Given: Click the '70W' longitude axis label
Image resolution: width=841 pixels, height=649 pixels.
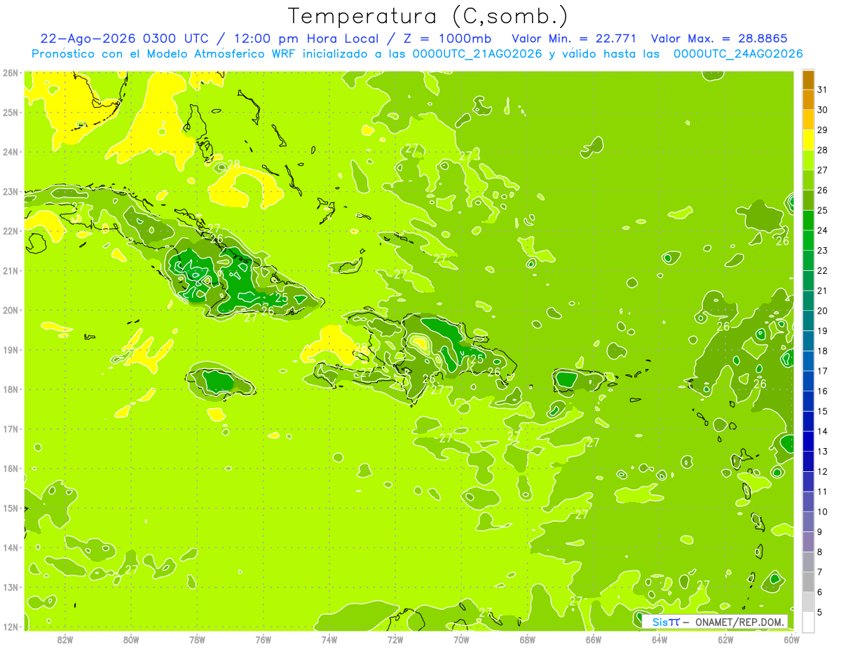Looking at the screenshot, I should coord(461,639).
